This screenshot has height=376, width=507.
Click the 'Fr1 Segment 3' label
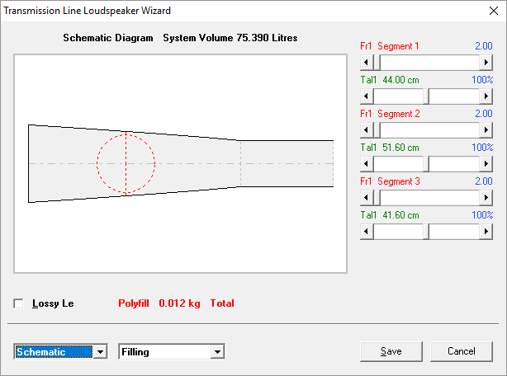(390, 181)
